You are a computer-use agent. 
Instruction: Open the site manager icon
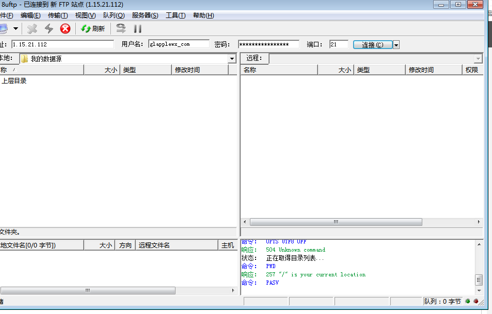coord(4,28)
